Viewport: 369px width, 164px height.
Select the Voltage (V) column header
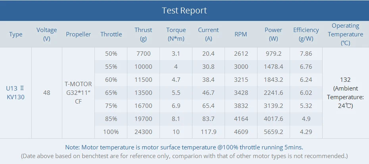click(x=47, y=34)
